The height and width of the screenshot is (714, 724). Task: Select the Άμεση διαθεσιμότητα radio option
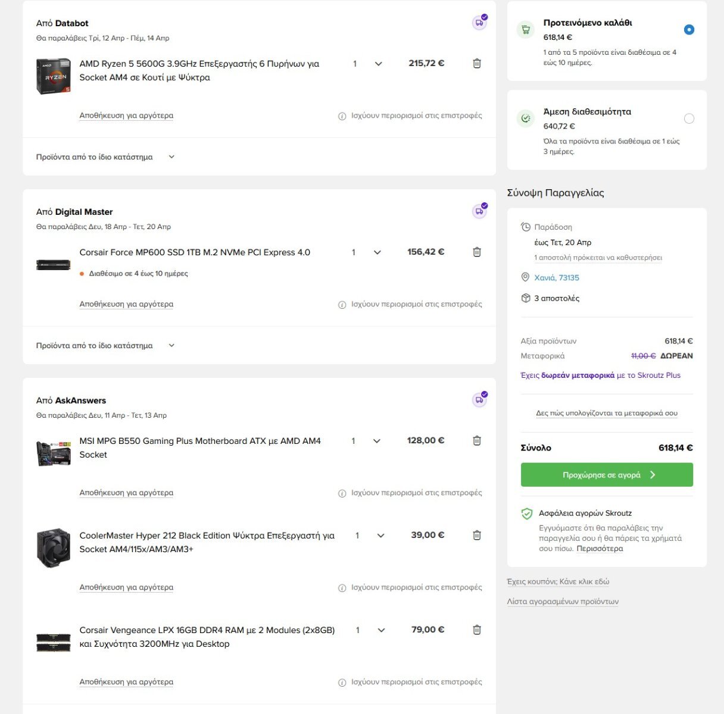pos(689,118)
